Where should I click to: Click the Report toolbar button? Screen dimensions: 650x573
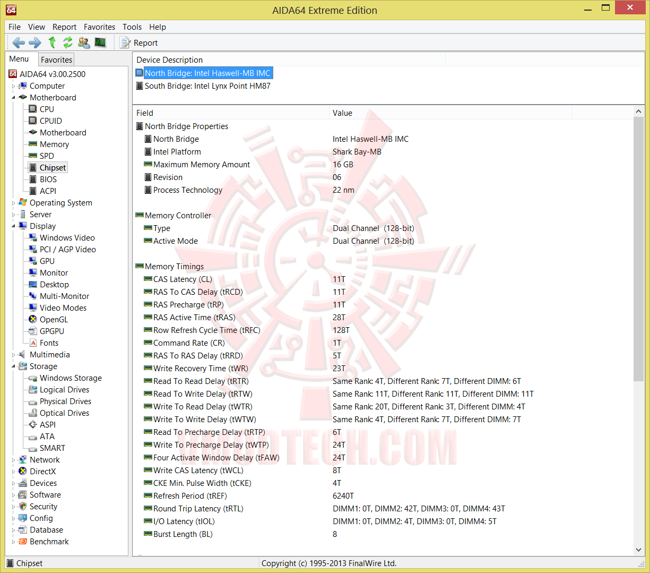(x=139, y=43)
